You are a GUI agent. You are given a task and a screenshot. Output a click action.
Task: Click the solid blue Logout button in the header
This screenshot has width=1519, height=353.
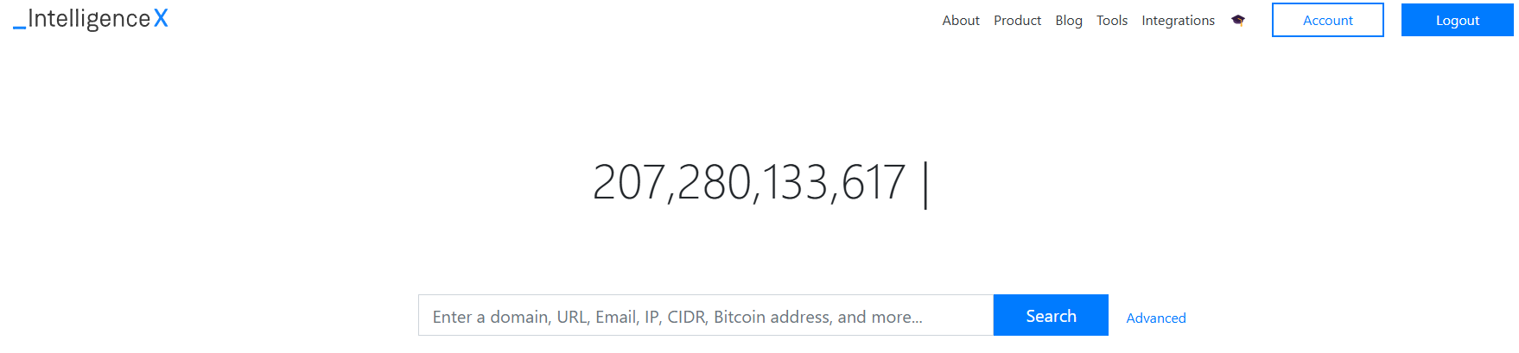point(1458,20)
